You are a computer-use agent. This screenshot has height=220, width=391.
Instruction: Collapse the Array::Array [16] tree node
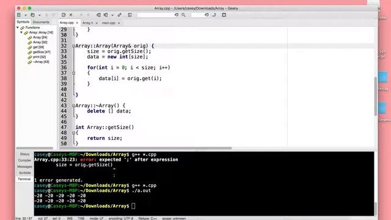coord(21,32)
